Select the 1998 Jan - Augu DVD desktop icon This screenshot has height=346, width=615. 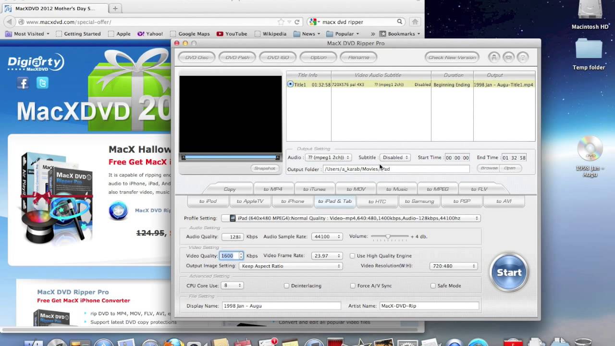click(590, 156)
